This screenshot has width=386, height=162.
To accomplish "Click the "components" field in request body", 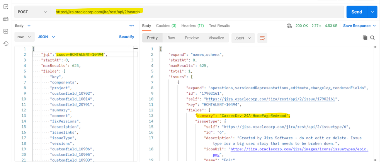I will (x=64, y=82).
